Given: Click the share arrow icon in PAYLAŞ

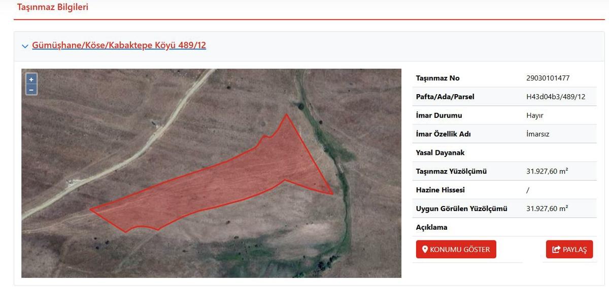Looking at the screenshot, I should [x=556, y=250].
